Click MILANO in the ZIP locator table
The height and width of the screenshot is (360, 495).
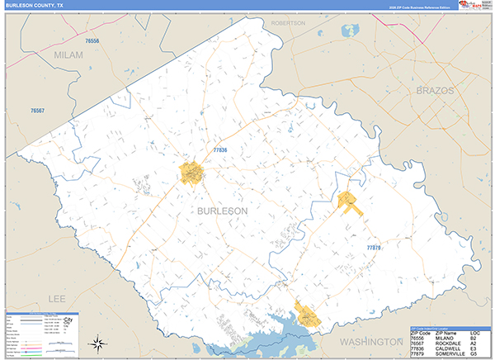pyautogui.click(x=445, y=339)
